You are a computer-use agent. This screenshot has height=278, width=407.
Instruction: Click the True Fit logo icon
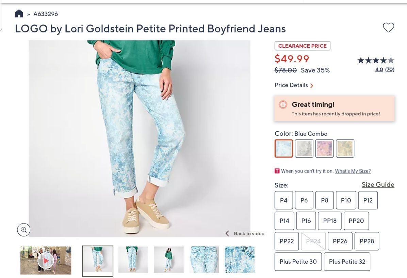point(277,171)
